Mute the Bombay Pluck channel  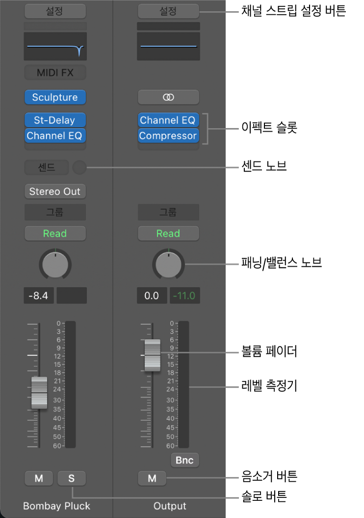pos(39,478)
